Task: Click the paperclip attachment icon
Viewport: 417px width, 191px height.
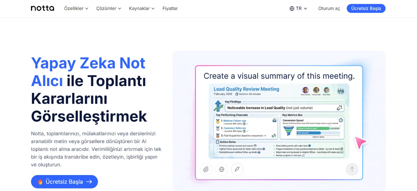Action: pos(206,169)
